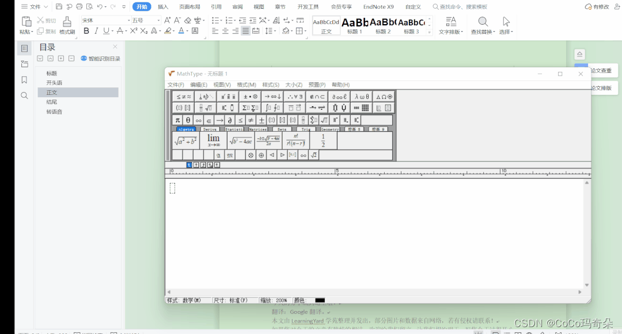622x334 pixels.
Task: Select 开头语 entry in outline pane
Action: pos(54,83)
